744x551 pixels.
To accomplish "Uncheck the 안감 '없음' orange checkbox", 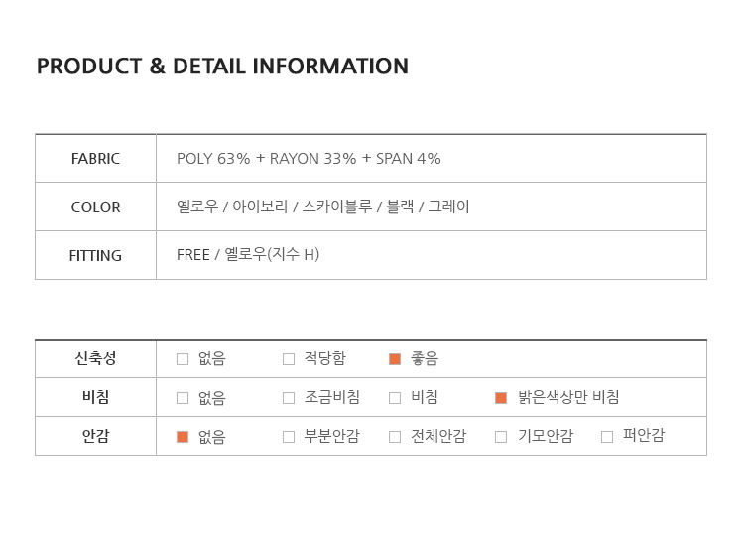I will (183, 436).
